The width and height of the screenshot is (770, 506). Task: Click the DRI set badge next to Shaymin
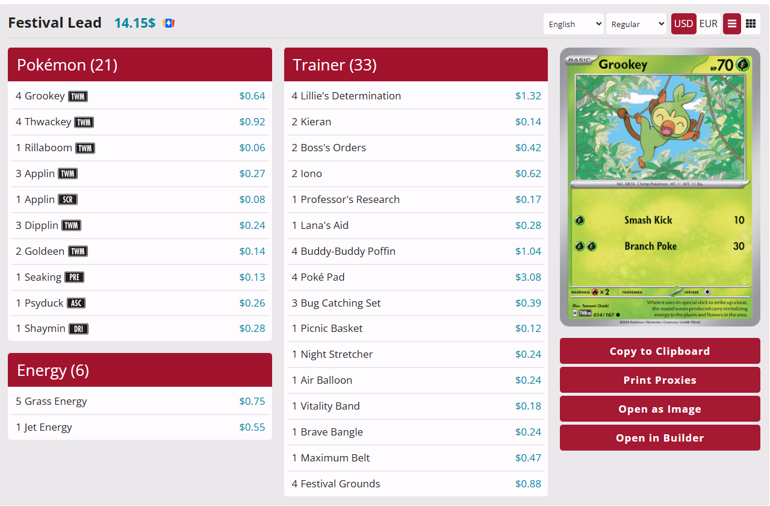(79, 329)
